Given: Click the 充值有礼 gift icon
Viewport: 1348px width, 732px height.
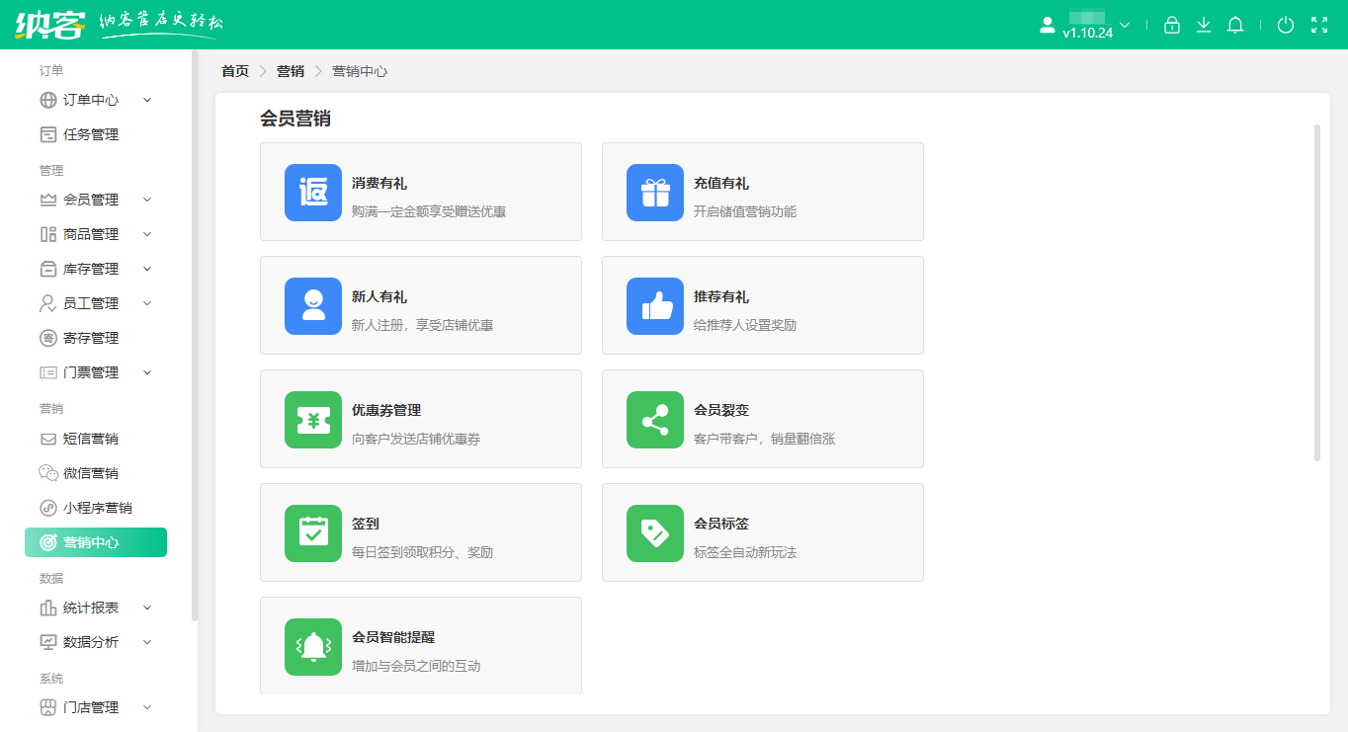Looking at the screenshot, I should click(x=655, y=193).
